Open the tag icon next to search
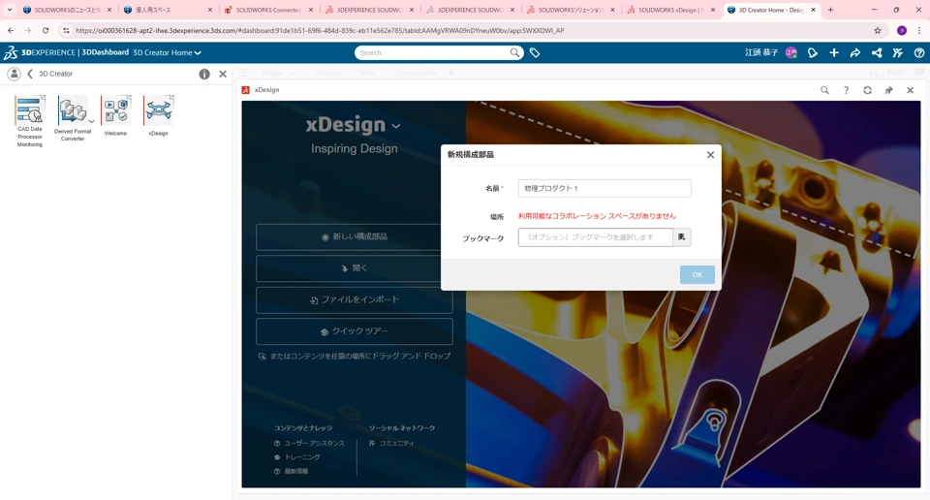This screenshot has height=500, width=930. pyautogui.click(x=535, y=52)
